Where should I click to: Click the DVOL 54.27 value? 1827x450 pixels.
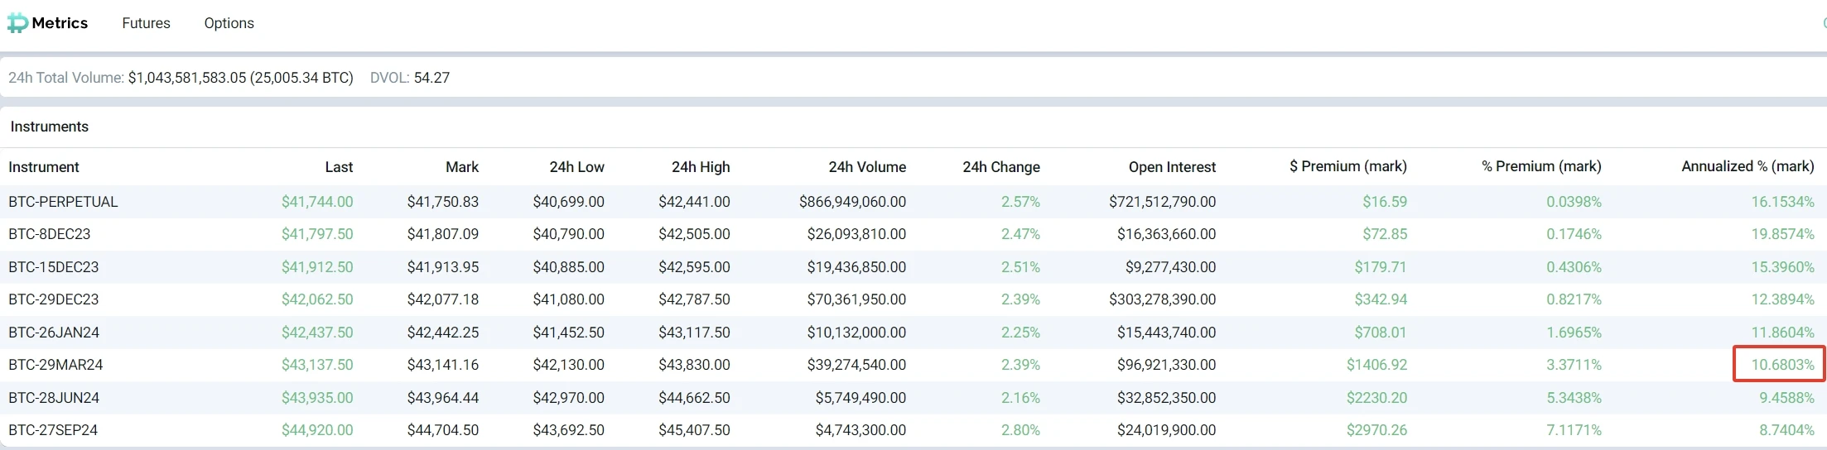[x=431, y=78]
